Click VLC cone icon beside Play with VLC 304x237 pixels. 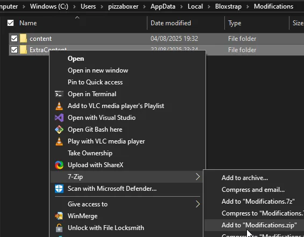(59, 141)
